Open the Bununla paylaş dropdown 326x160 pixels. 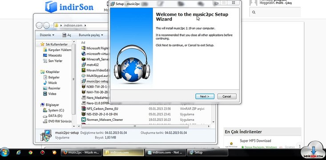point(91,35)
